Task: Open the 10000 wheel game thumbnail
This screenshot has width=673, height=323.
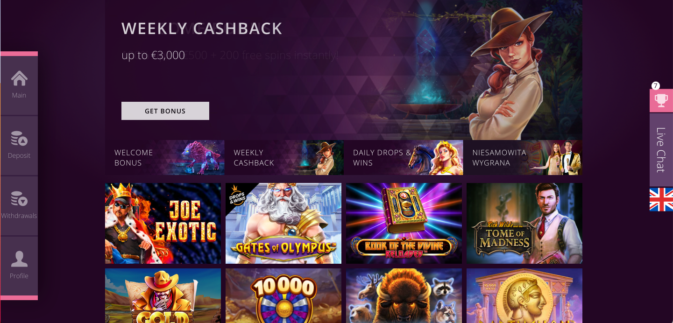Action: pos(283,296)
